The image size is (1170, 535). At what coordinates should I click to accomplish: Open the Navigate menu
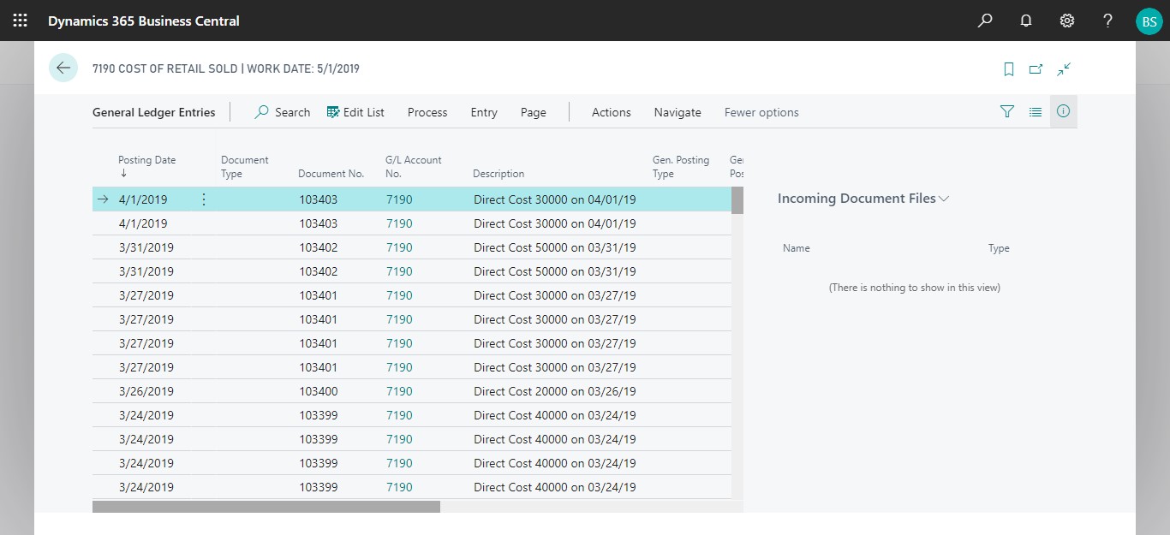point(678,112)
